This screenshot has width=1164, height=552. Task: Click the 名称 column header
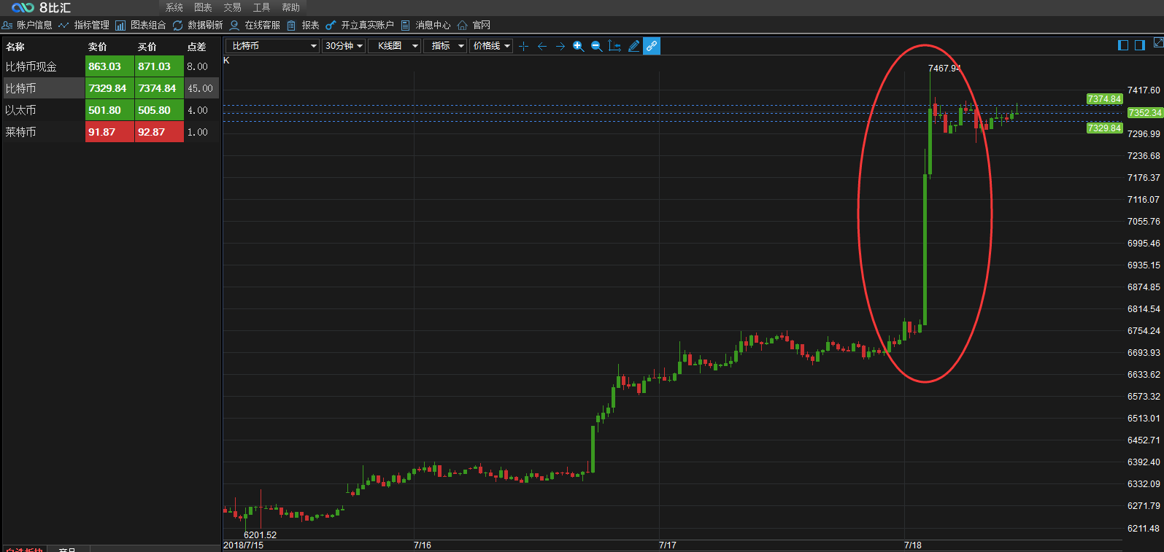click(x=15, y=47)
